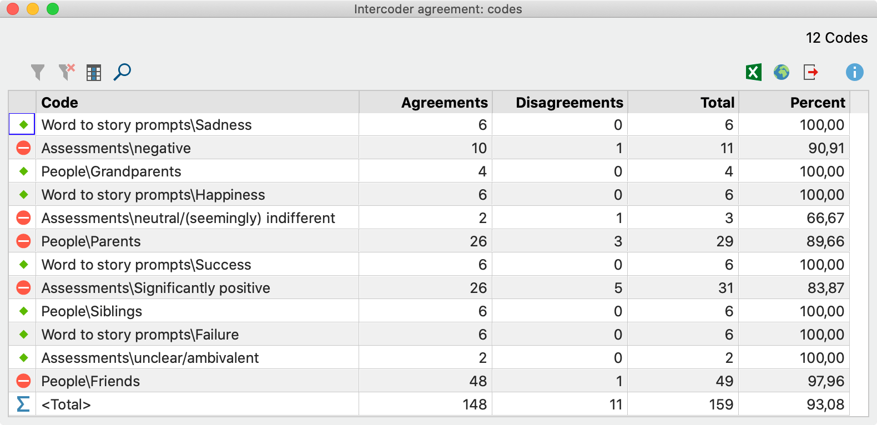Click red disagreement icon for Assessments\negative
The image size is (877, 425).
coord(23,148)
